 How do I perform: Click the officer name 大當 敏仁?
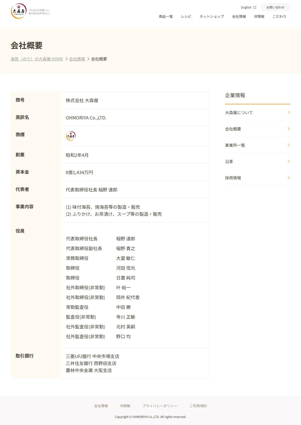tap(126, 258)
